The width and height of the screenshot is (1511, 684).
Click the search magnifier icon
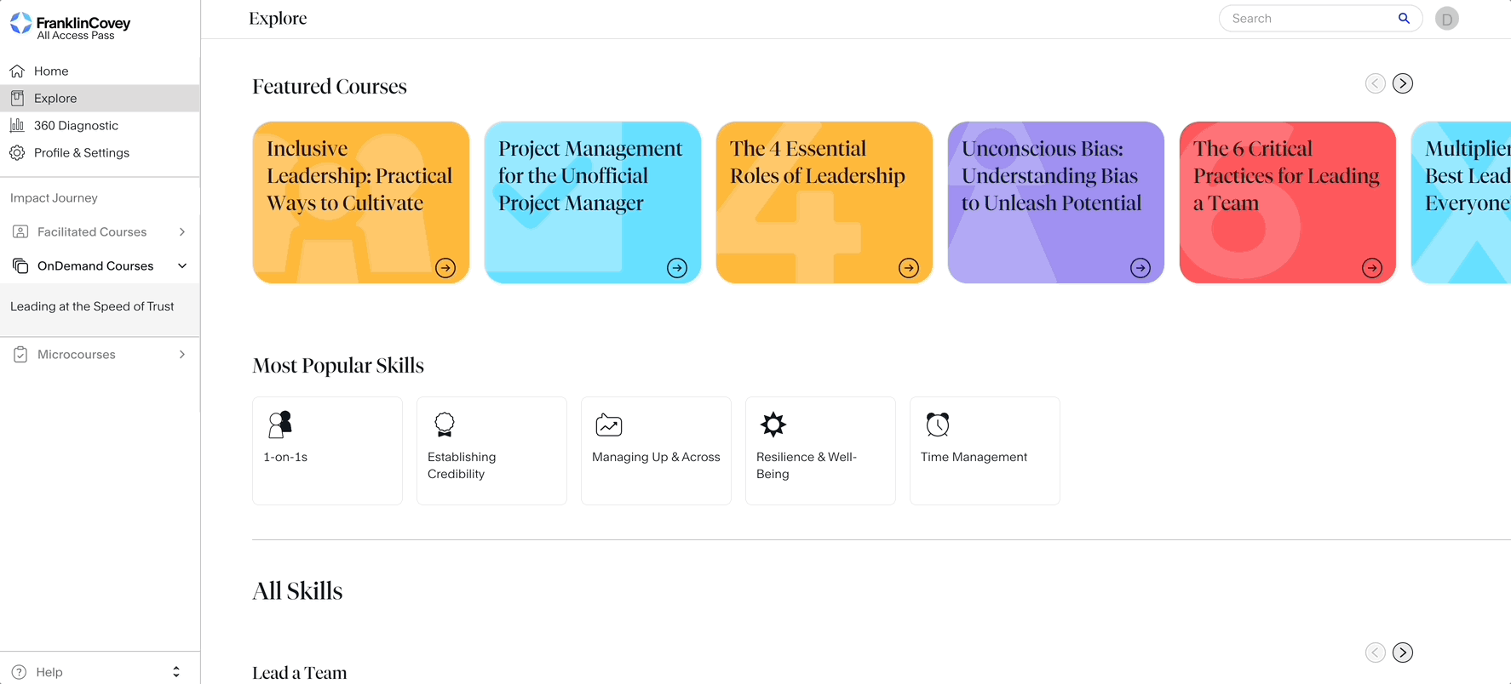pyautogui.click(x=1404, y=18)
